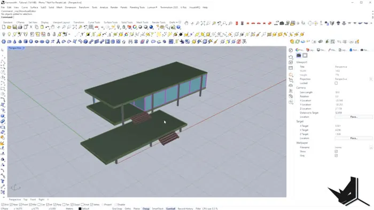Image resolution: width=374 pixels, height=210 pixels.
Task: Click the clock icon at panel top-left
Action: point(291,50)
